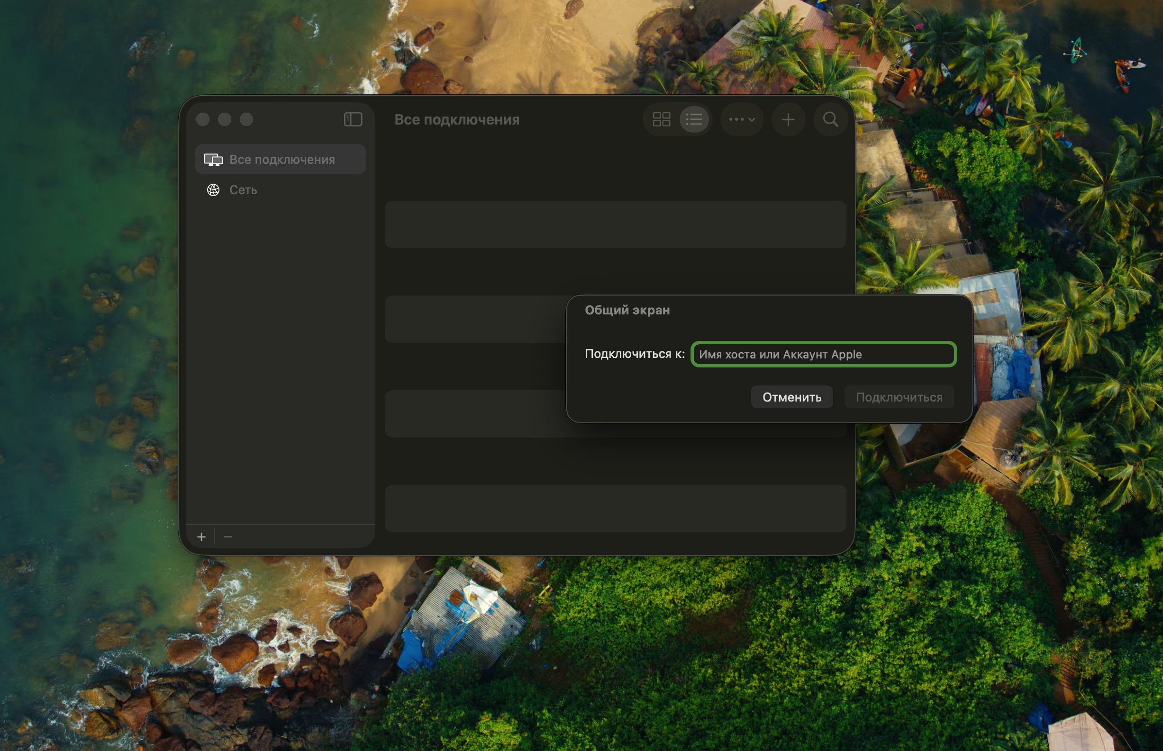Click the globe icon next to Сеть
The height and width of the screenshot is (751, 1163).
click(213, 190)
